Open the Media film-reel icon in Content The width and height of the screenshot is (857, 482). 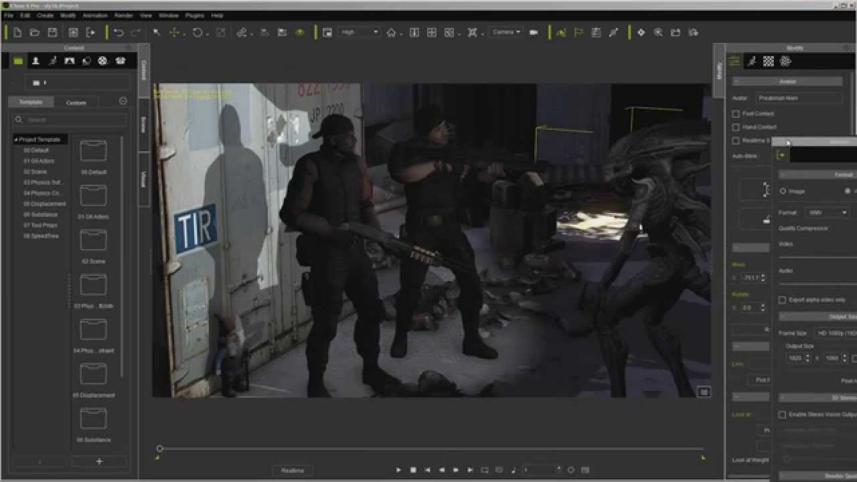click(102, 61)
